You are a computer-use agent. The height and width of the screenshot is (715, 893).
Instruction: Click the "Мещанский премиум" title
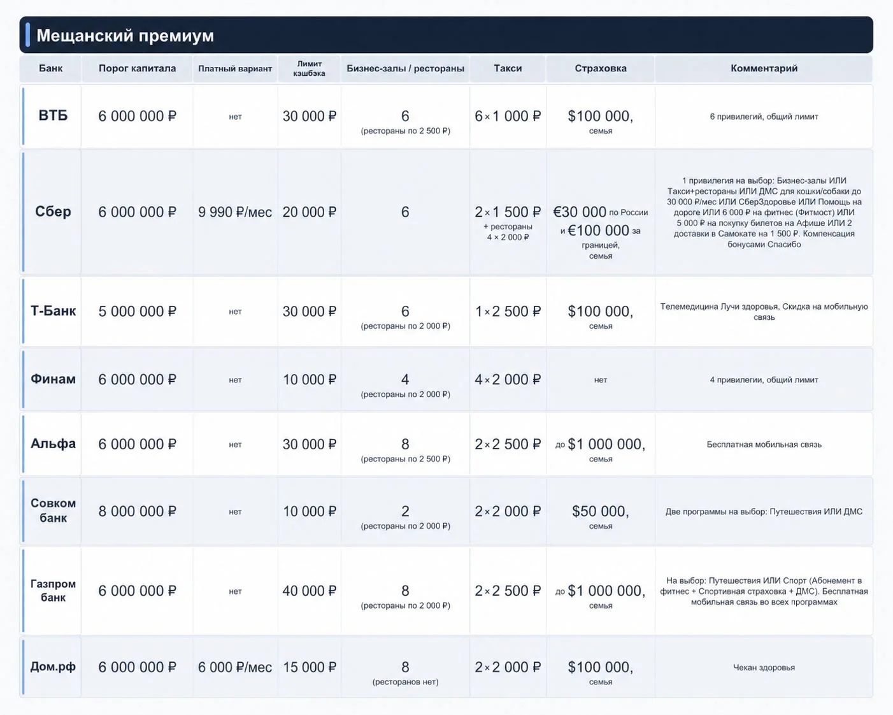click(125, 36)
